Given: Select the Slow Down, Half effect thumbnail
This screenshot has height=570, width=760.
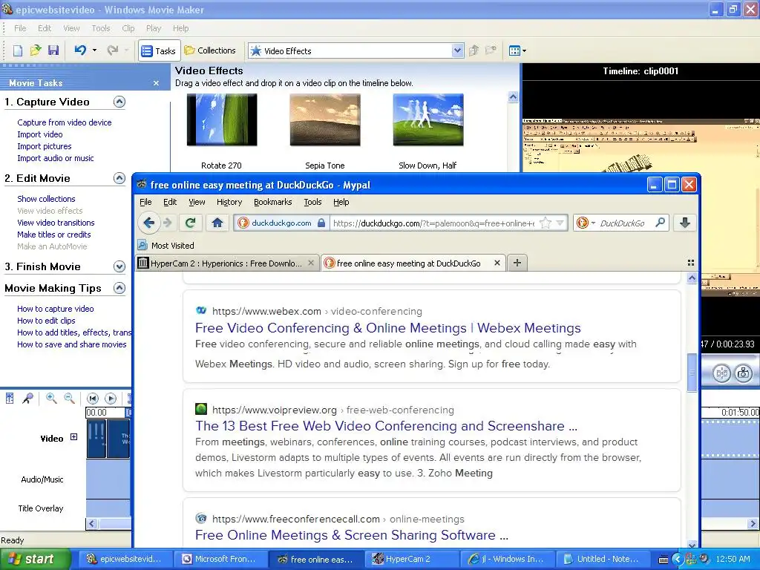Looking at the screenshot, I should point(428,119).
